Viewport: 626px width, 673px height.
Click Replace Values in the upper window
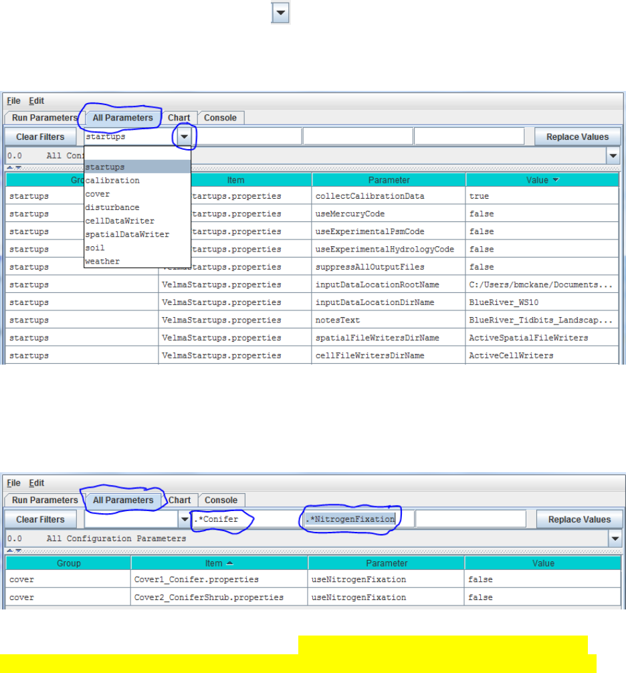pyautogui.click(x=578, y=137)
